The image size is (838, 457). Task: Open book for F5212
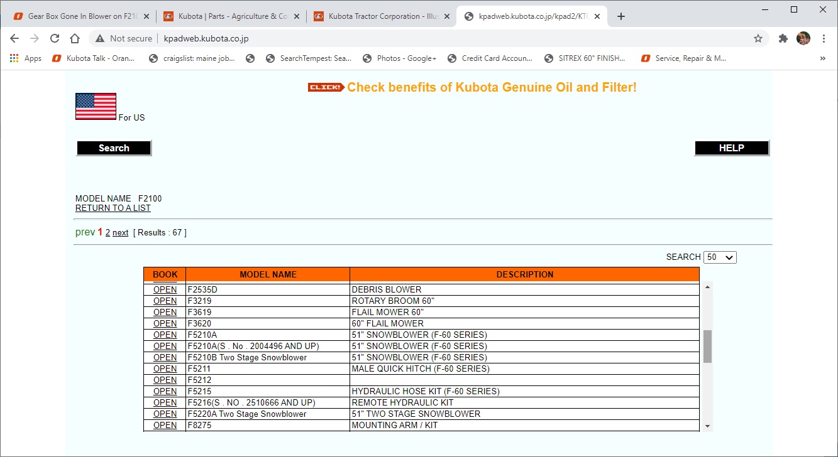click(x=165, y=380)
